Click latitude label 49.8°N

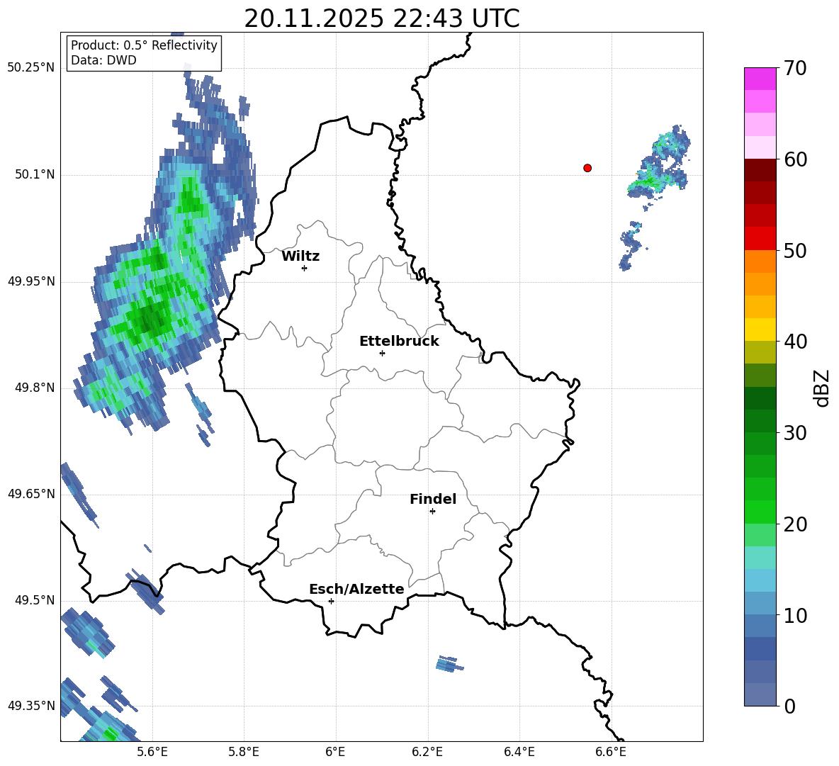[35, 388]
